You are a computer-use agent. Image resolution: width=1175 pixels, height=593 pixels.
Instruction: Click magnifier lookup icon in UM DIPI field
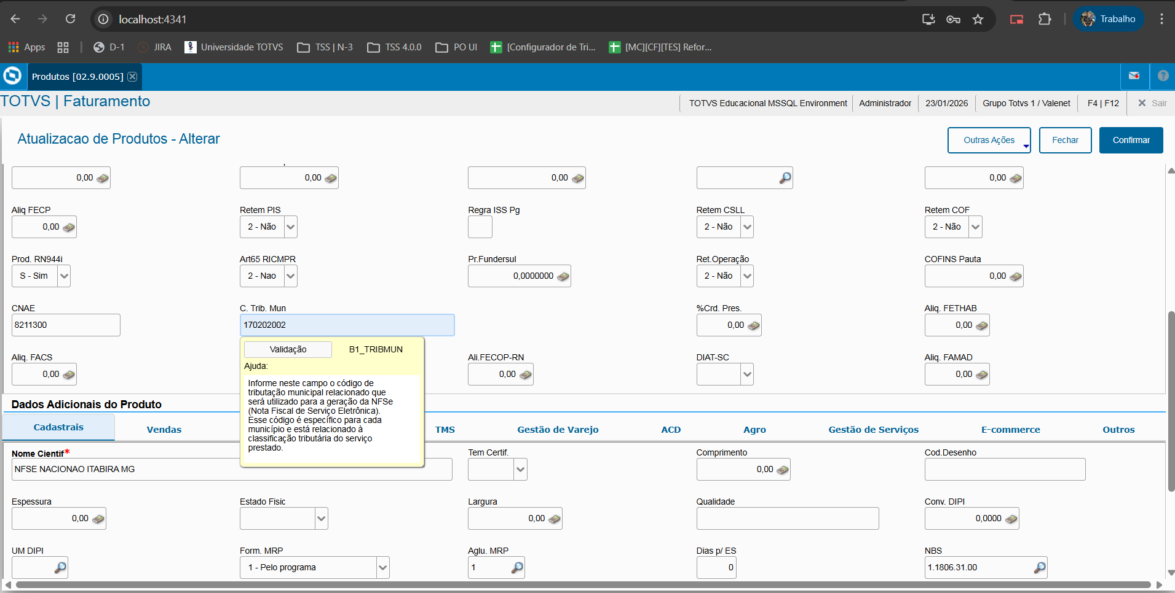point(60,568)
